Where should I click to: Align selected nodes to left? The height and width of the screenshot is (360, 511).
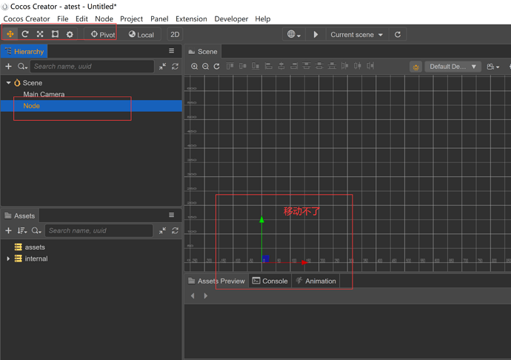[x=269, y=66]
